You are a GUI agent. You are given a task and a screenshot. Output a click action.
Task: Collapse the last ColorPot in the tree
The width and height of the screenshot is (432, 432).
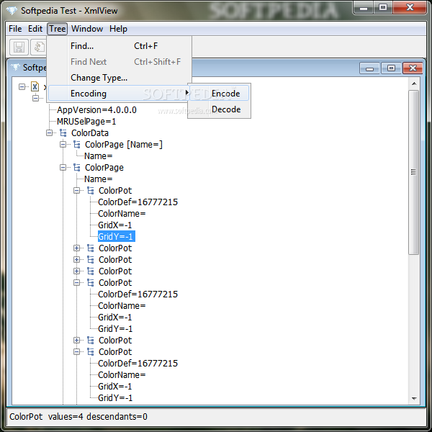[77, 352]
